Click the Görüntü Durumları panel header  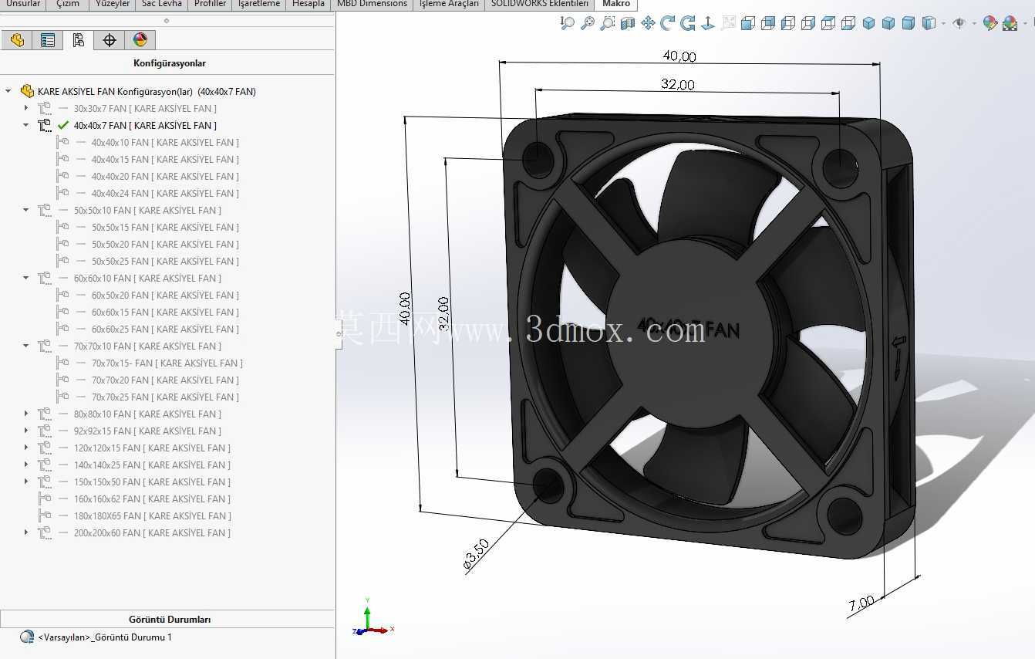(x=169, y=619)
